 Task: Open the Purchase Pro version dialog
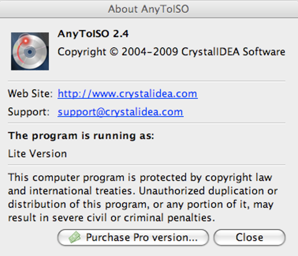(133, 237)
